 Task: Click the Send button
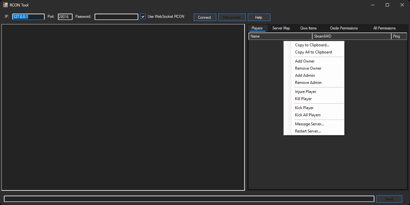(389, 199)
